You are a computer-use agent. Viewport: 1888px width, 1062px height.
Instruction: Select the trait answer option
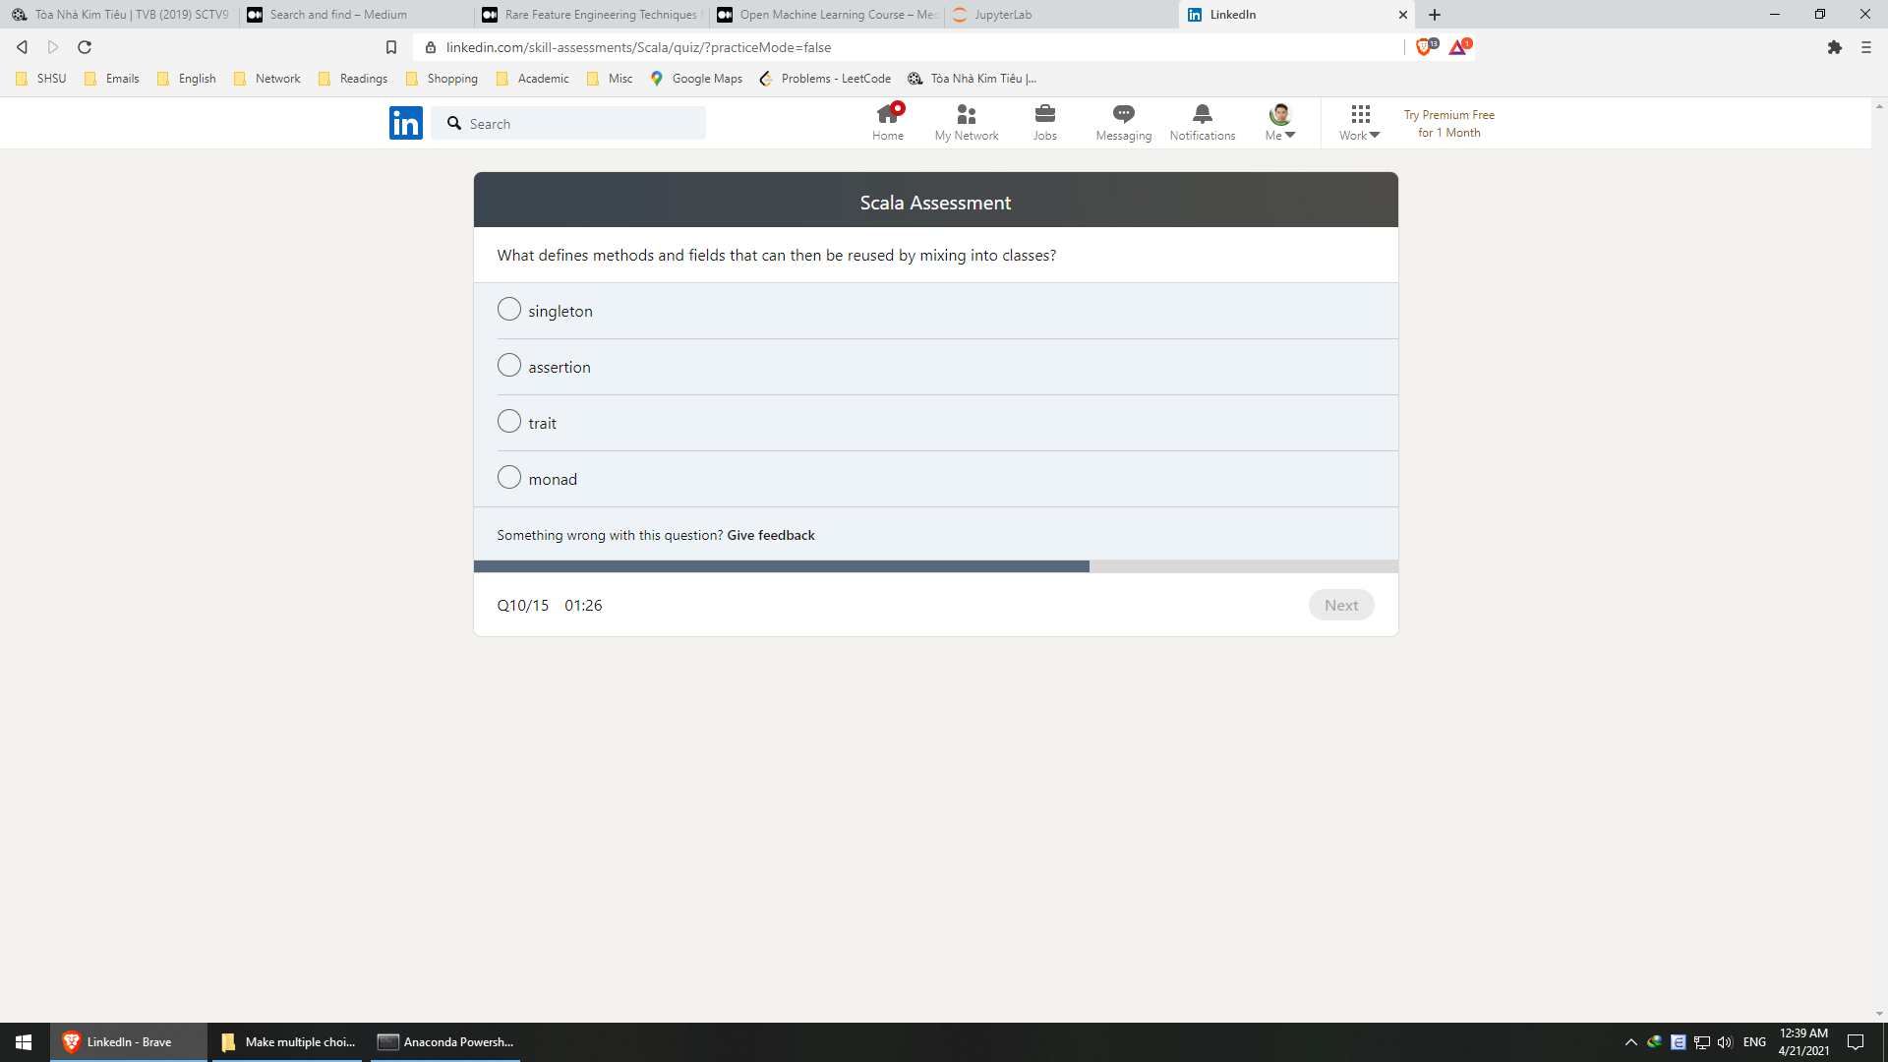point(509,421)
